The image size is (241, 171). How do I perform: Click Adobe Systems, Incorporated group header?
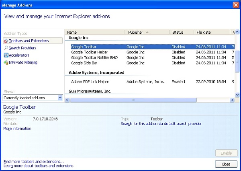coord(96,73)
